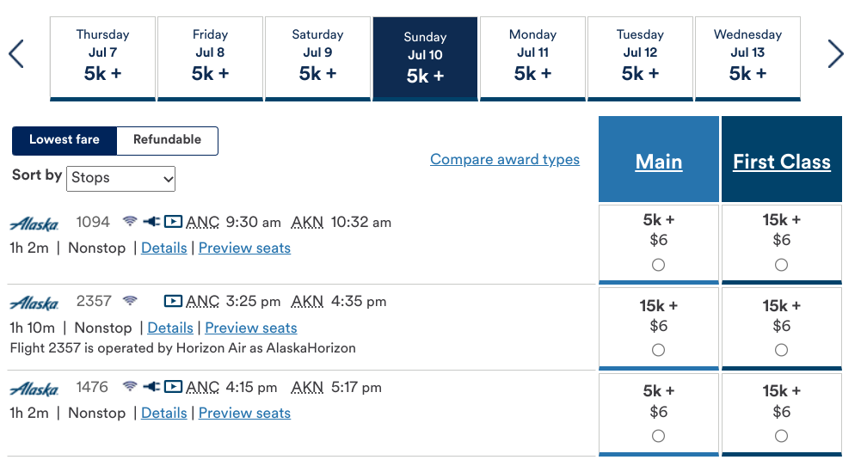Click Wi-Fi icon for flight 1094
The height and width of the screenshot is (466, 861).
pos(130,221)
